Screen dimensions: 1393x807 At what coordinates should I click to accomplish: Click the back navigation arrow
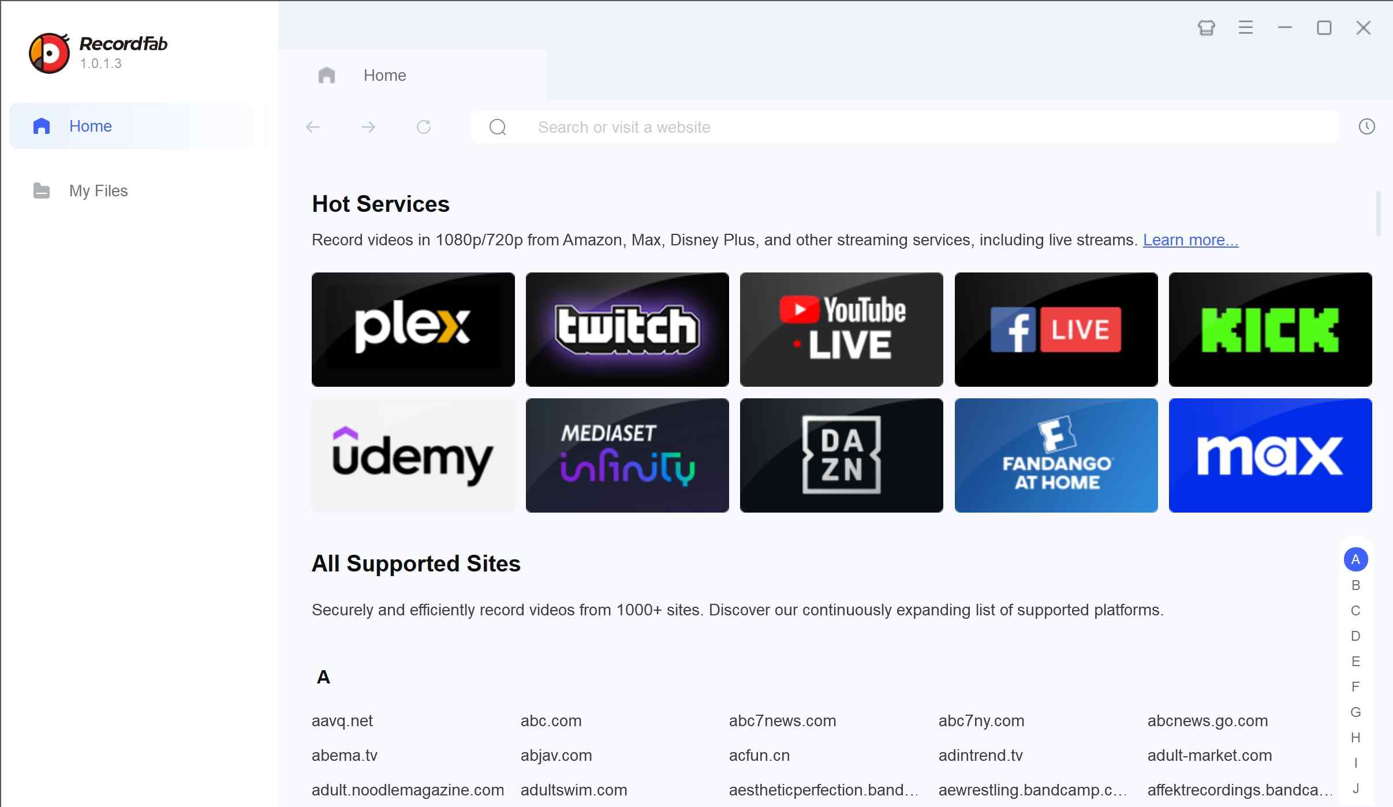[312, 126]
